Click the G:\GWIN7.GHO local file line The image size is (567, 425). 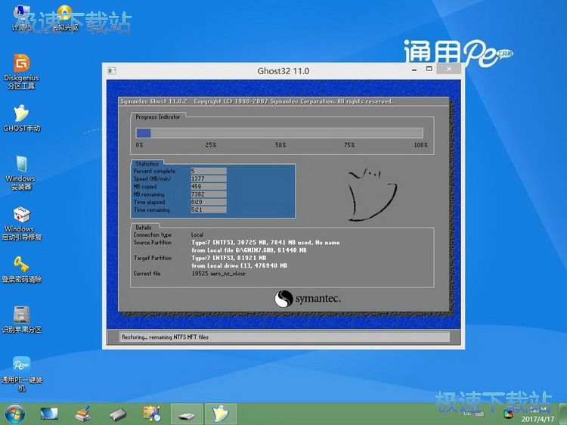[x=249, y=250]
